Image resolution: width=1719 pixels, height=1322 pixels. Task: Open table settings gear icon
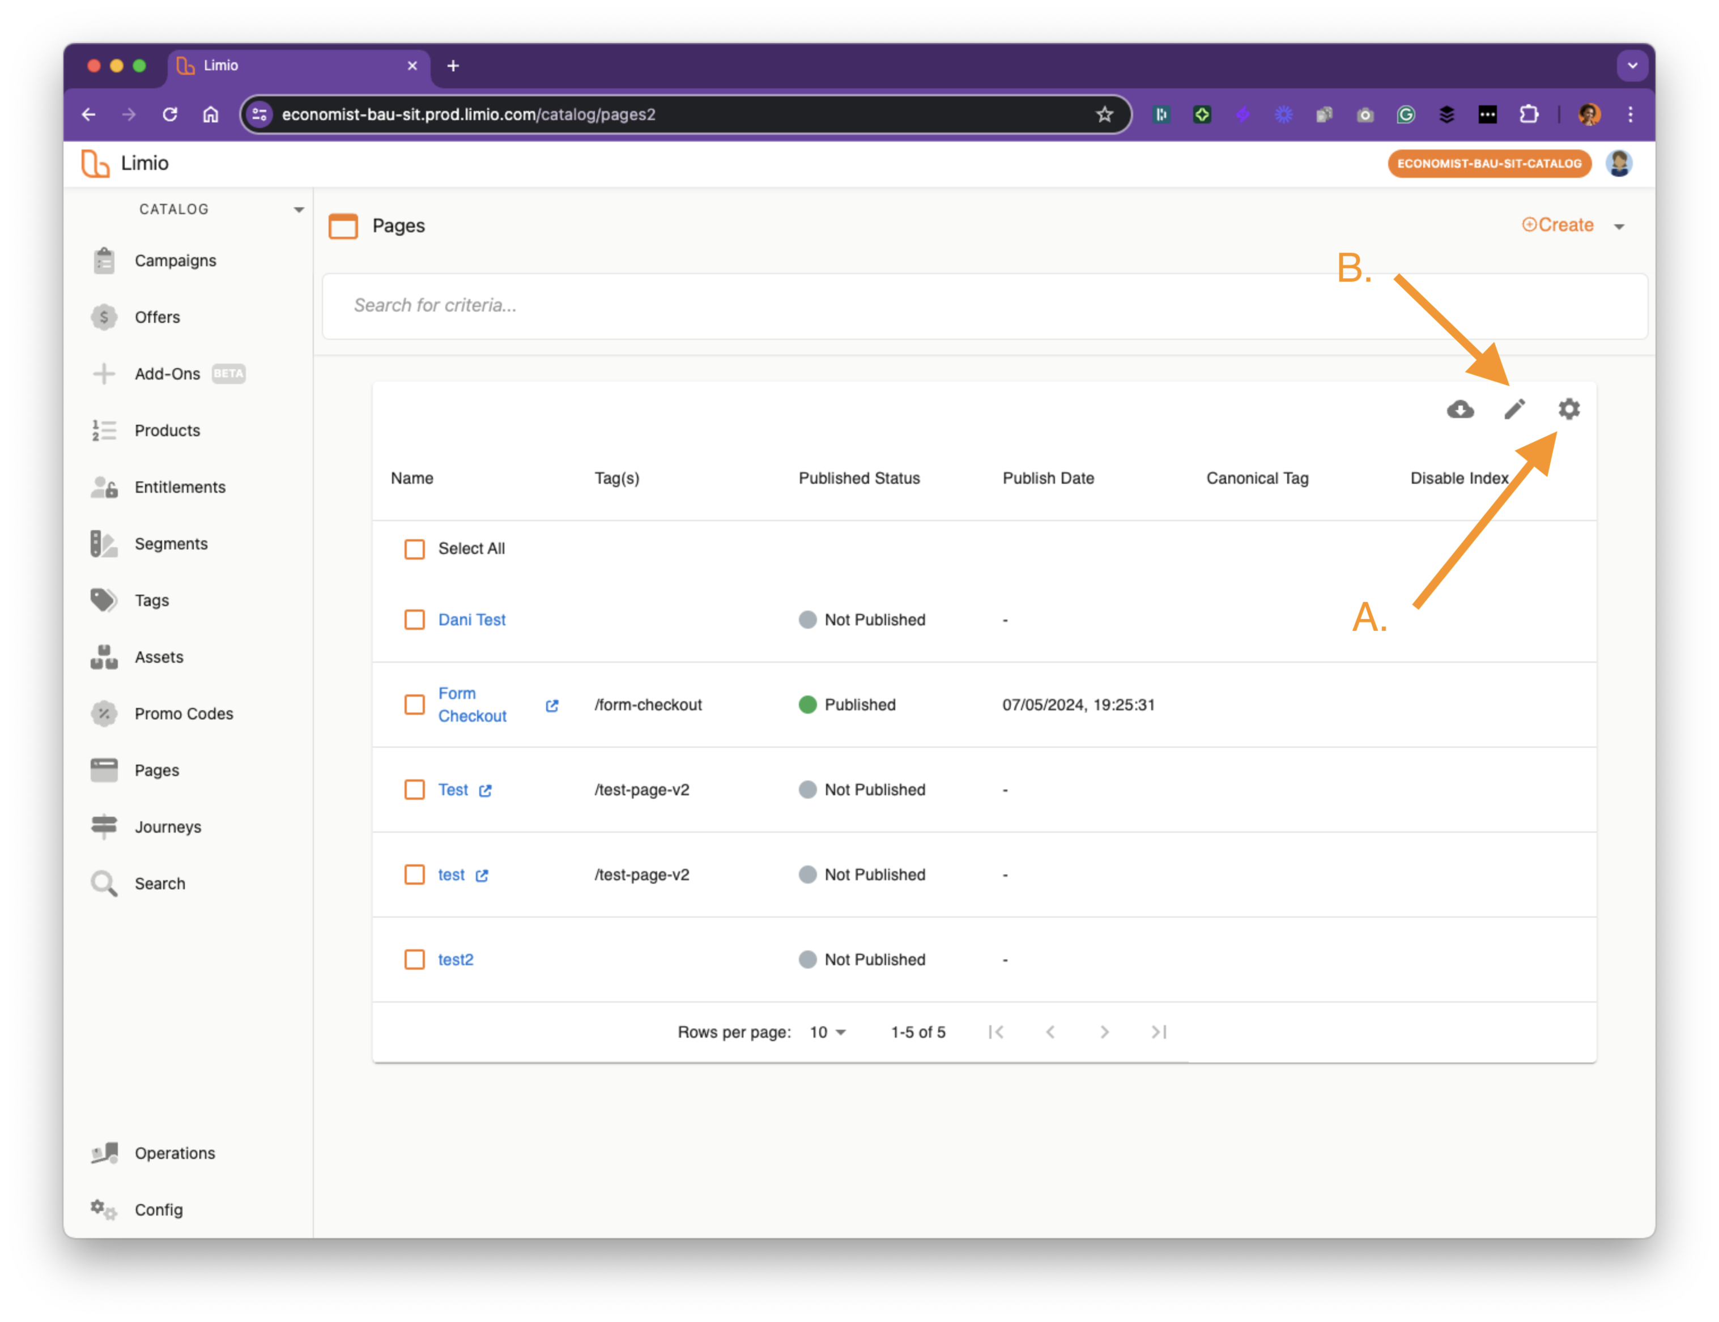coord(1569,409)
